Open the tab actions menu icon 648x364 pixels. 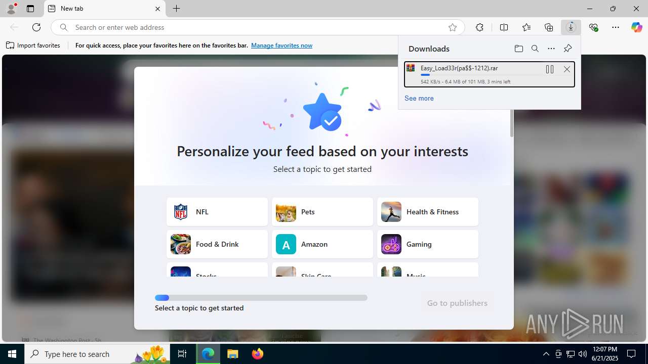click(30, 9)
